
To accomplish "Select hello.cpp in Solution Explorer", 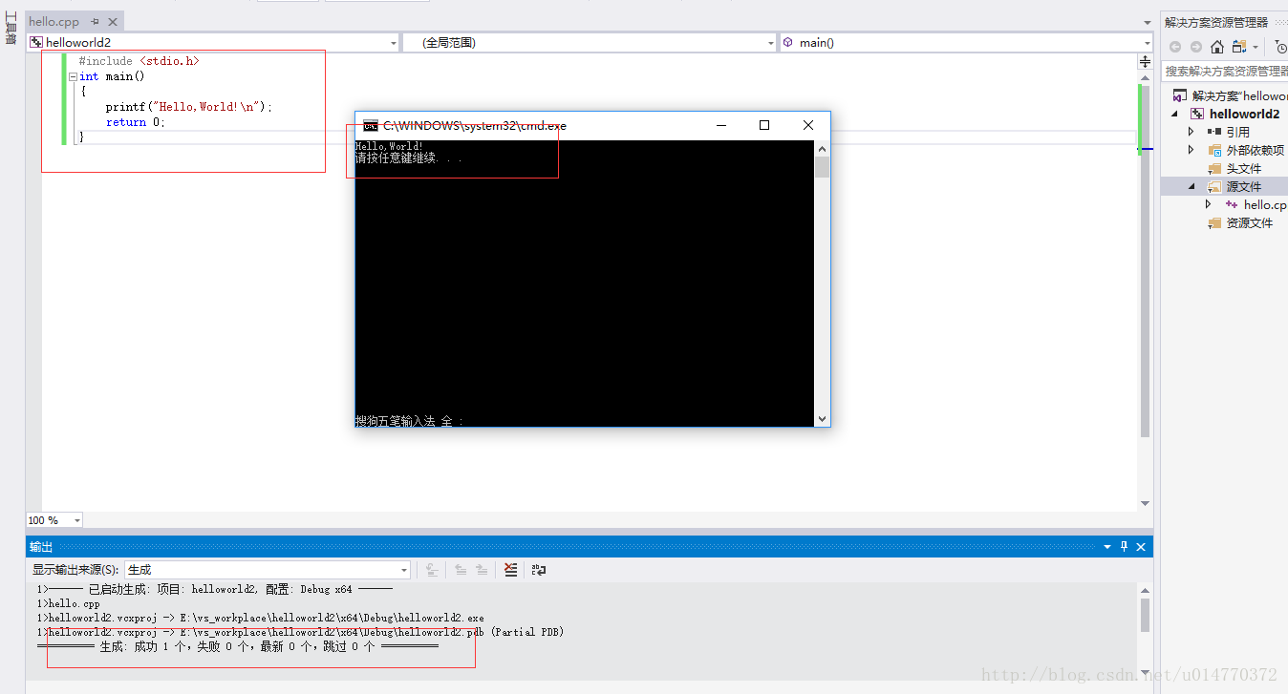I will point(1265,204).
